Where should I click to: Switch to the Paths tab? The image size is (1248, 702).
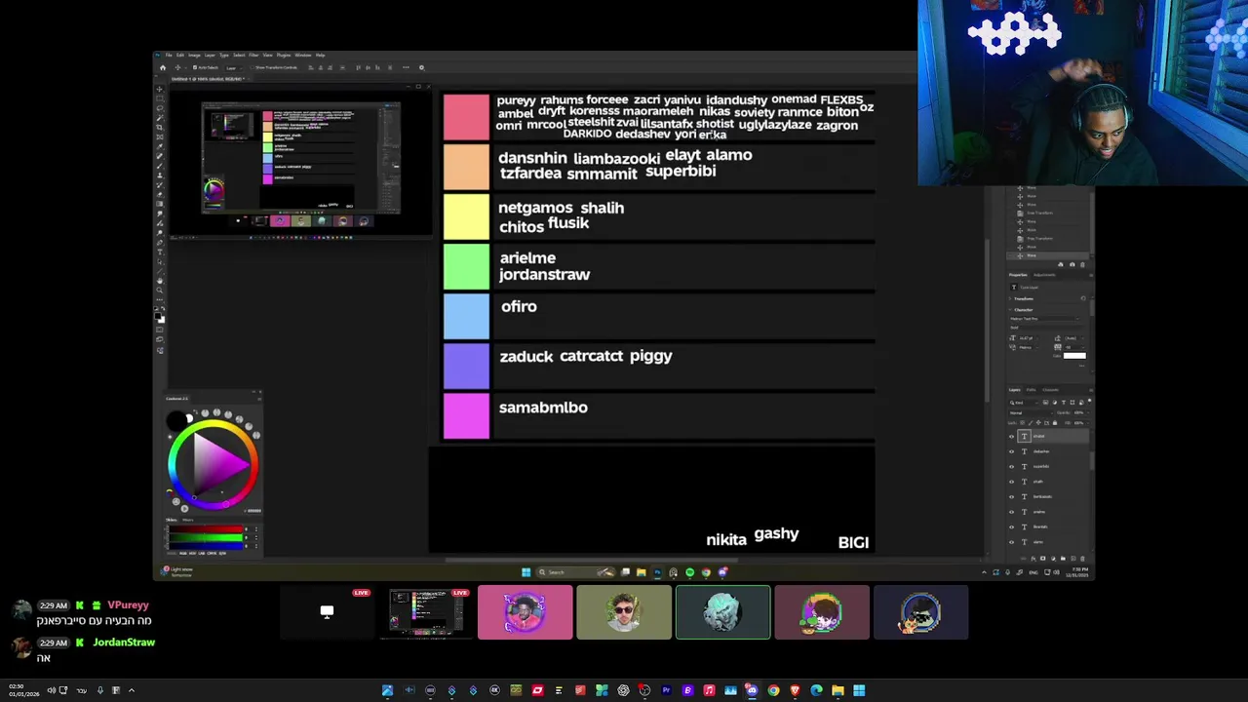click(1031, 389)
